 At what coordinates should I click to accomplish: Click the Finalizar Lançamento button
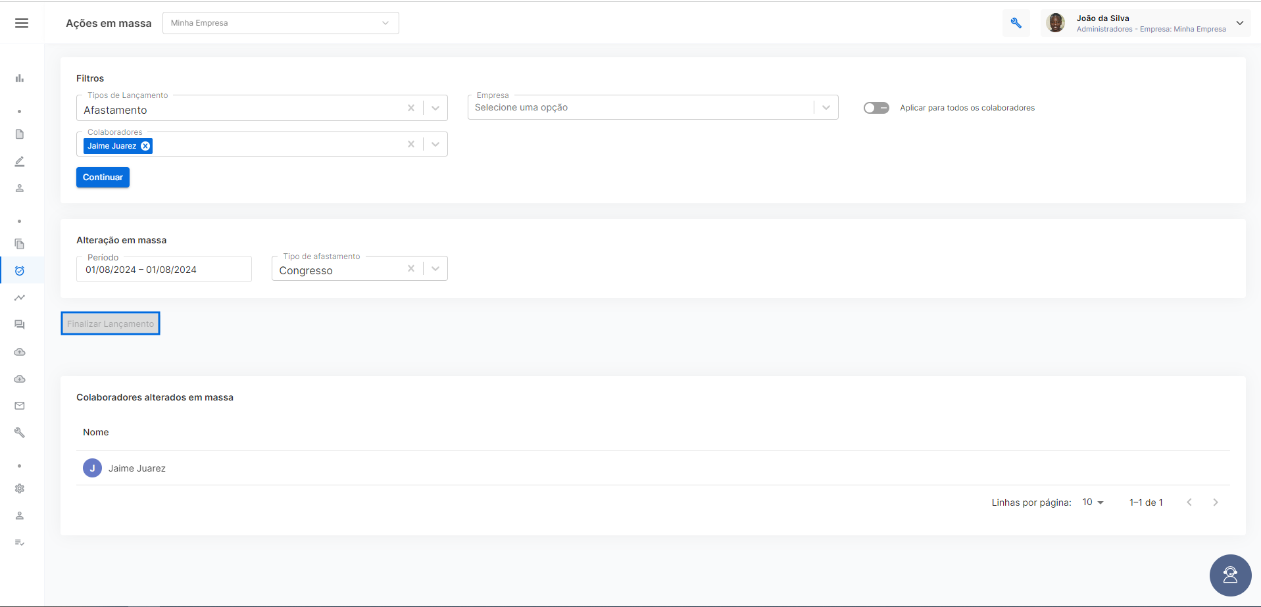click(x=111, y=324)
